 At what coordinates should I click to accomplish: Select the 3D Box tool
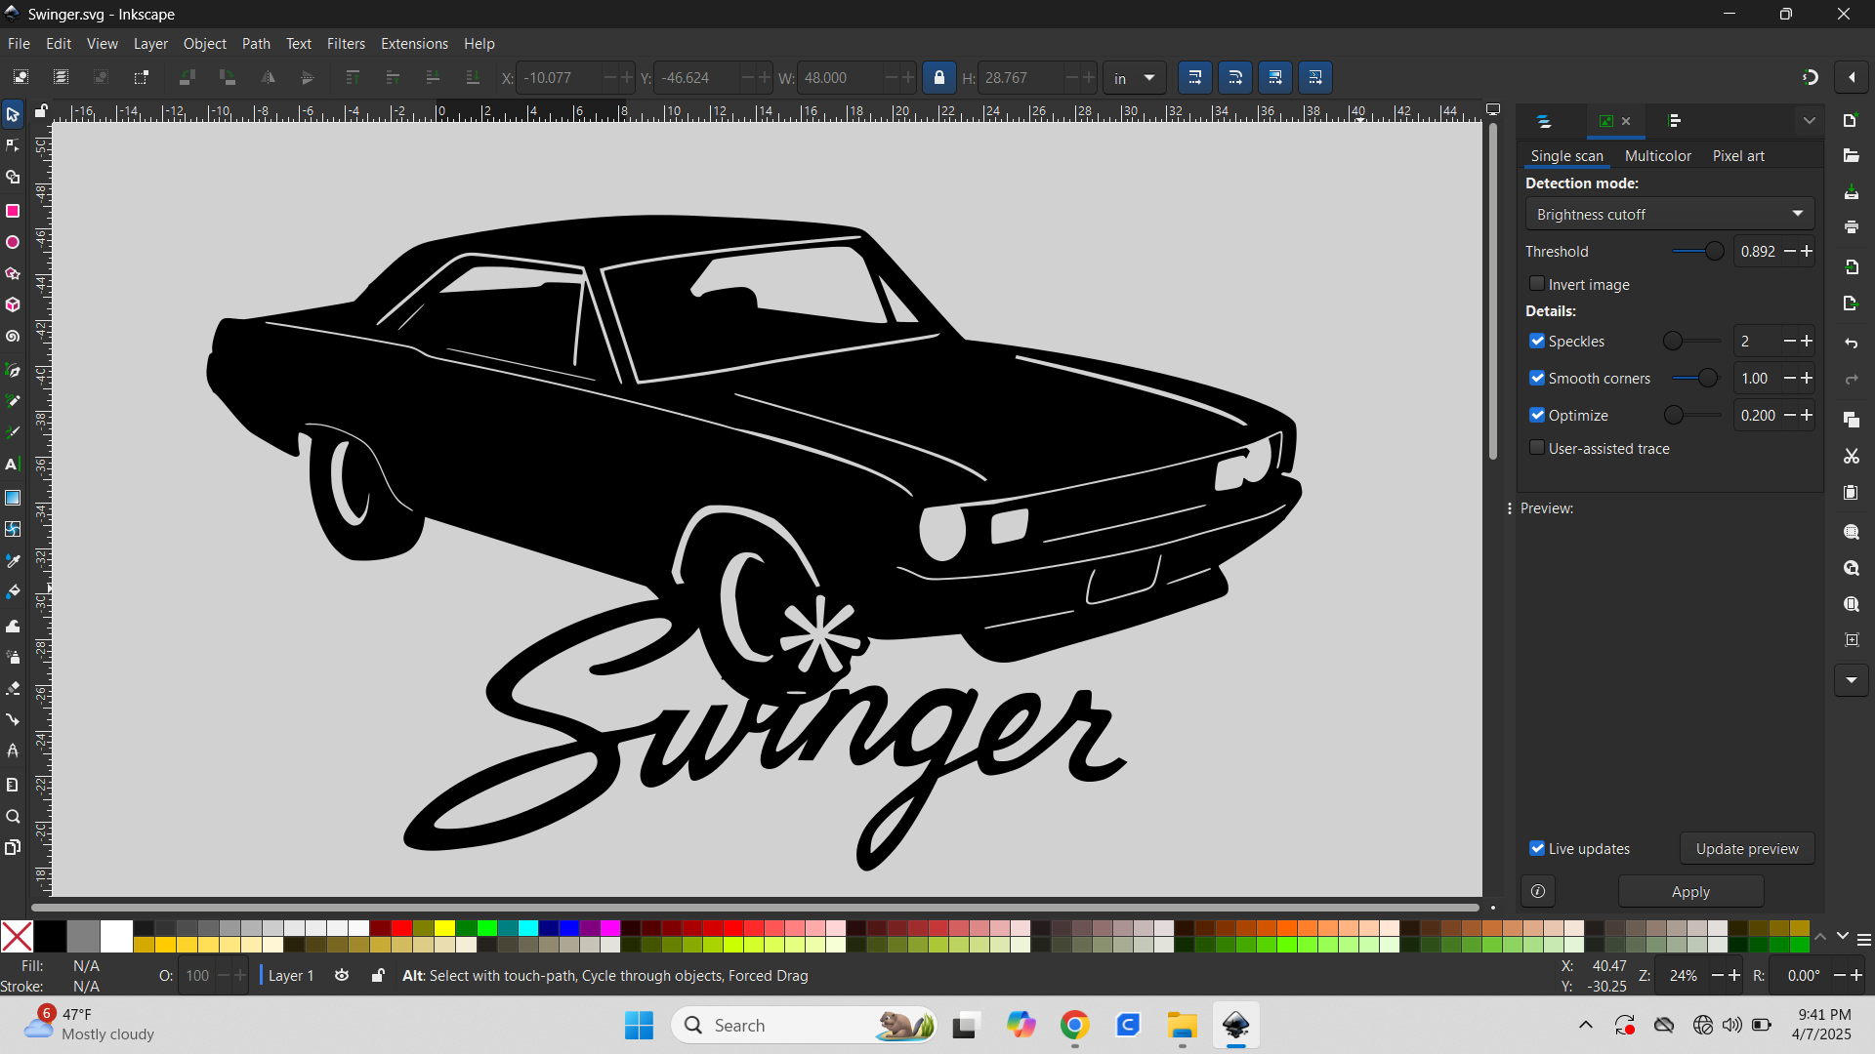(x=13, y=305)
